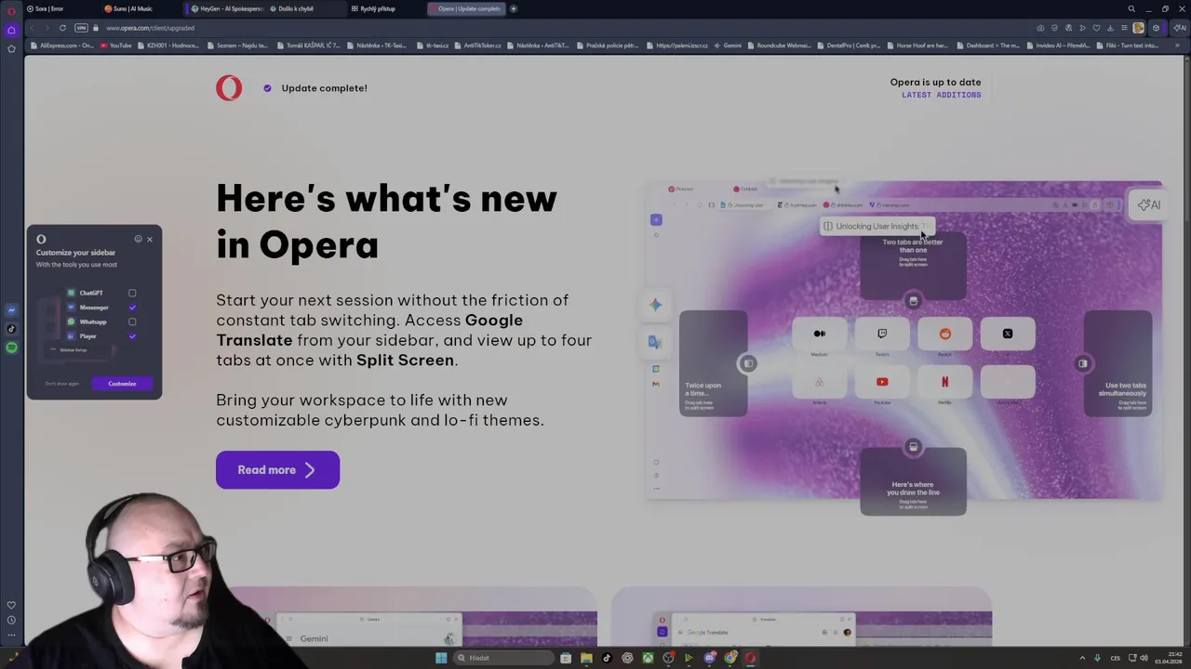Check the ChatGPT checkbox in sidebar popup

click(x=132, y=294)
